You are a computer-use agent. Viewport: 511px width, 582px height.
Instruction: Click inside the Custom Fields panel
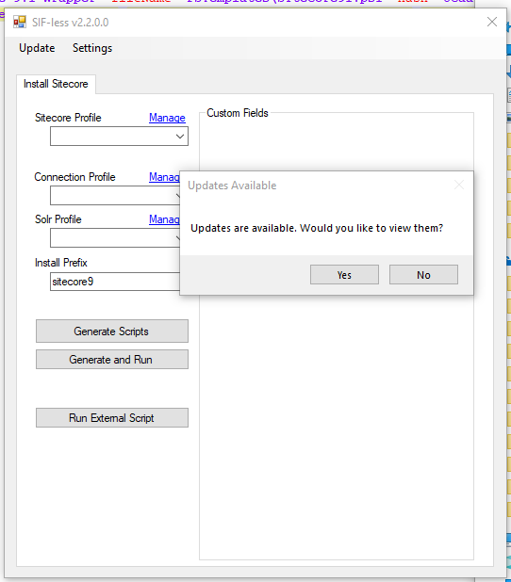coord(337,427)
